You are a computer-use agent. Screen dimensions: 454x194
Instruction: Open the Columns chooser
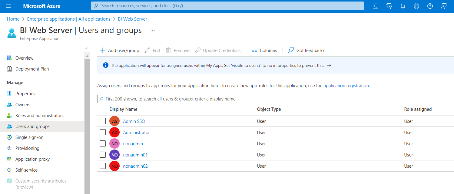264,51
